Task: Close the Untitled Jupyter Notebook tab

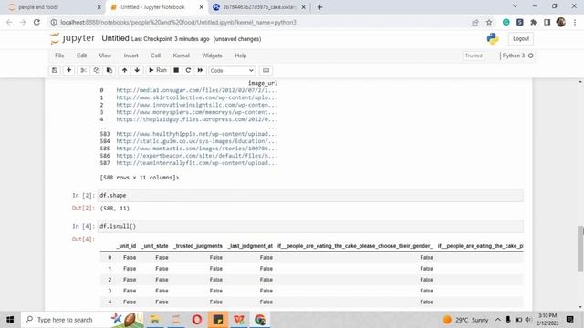Action: [201, 7]
